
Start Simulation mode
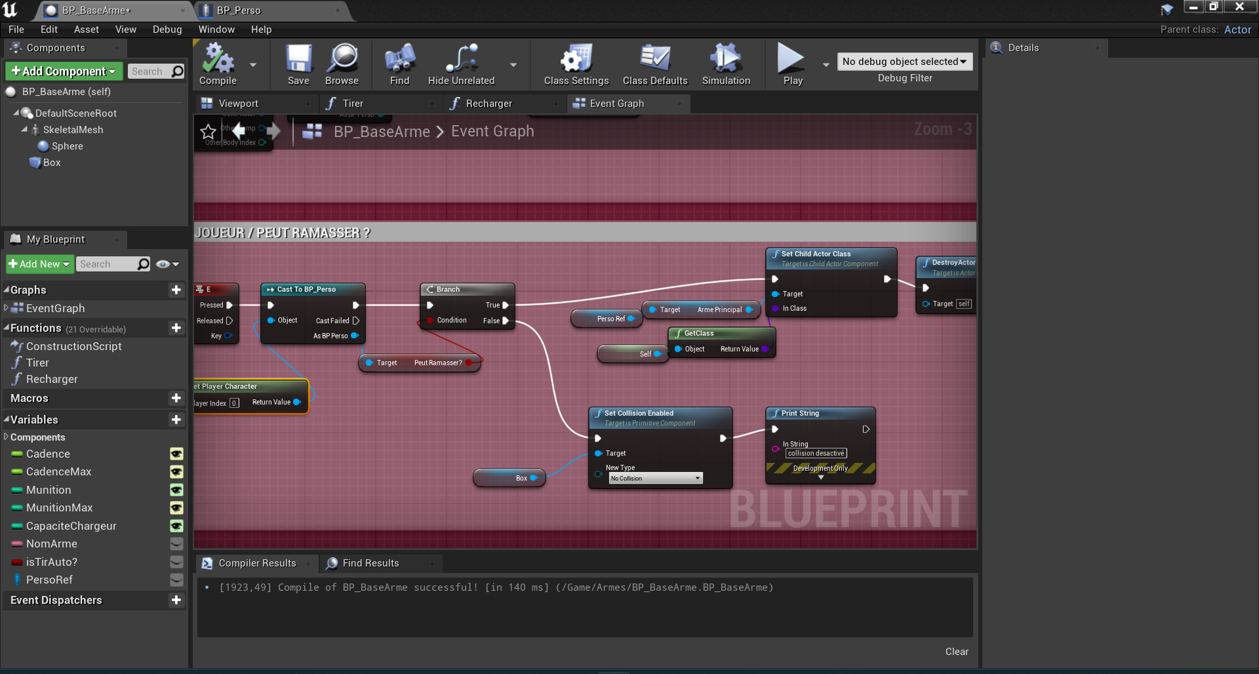(726, 64)
